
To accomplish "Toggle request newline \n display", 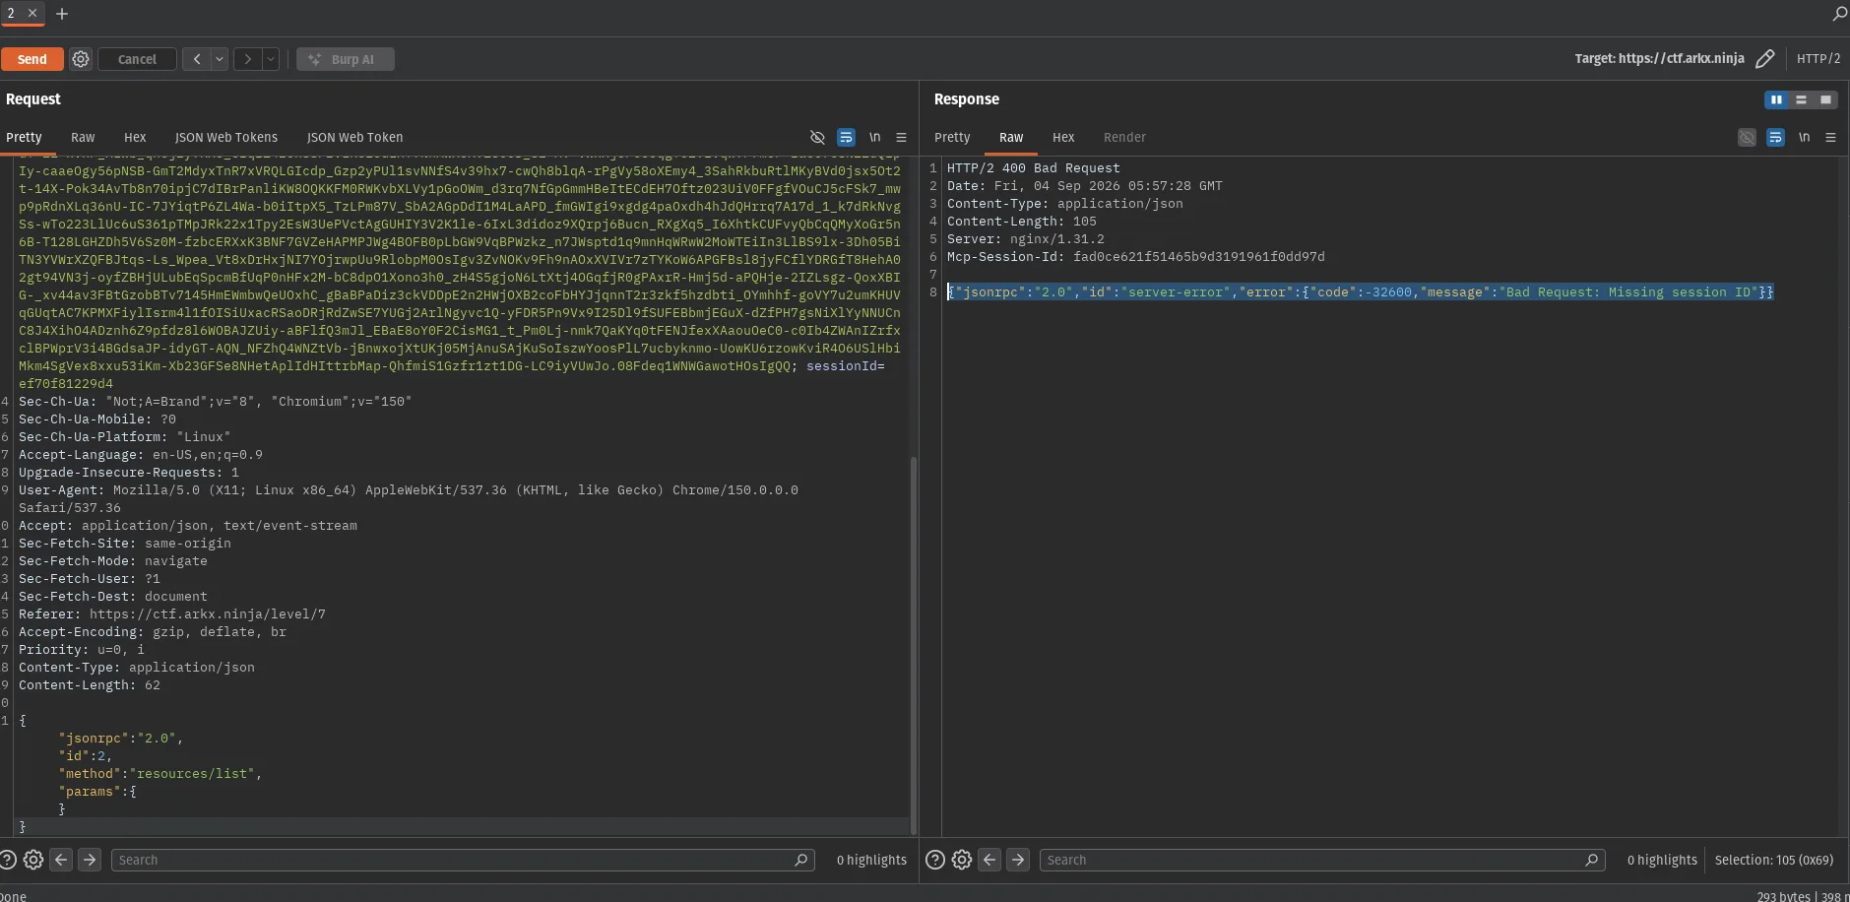I will pyautogui.click(x=874, y=137).
